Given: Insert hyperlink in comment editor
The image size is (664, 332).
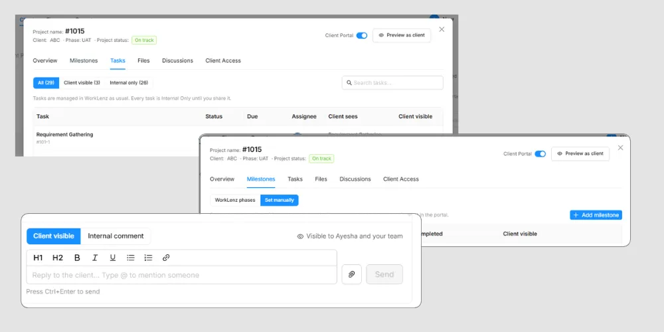Looking at the screenshot, I should (166, 258).
